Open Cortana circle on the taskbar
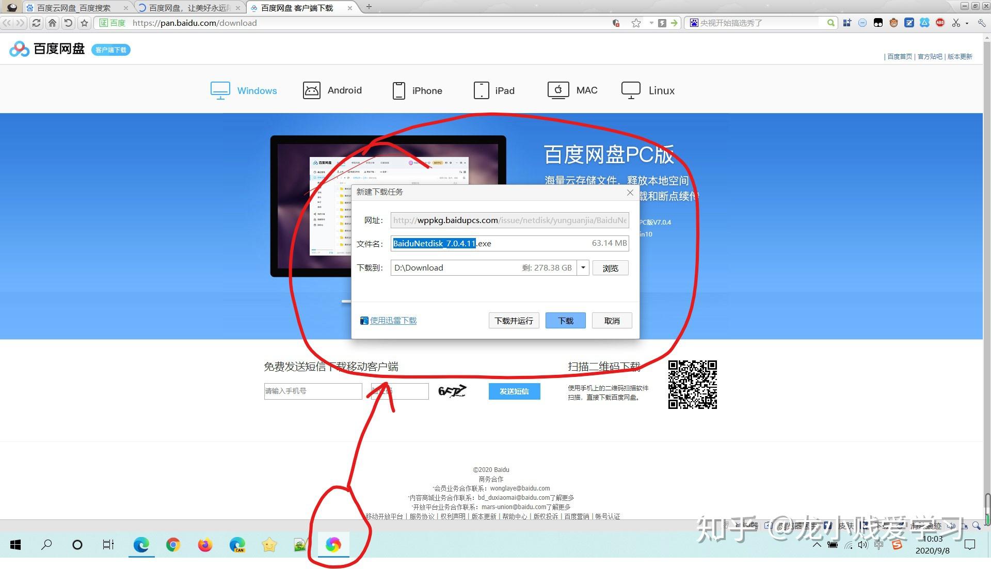Screen dimensions: 991x569 tap(77, 545)
